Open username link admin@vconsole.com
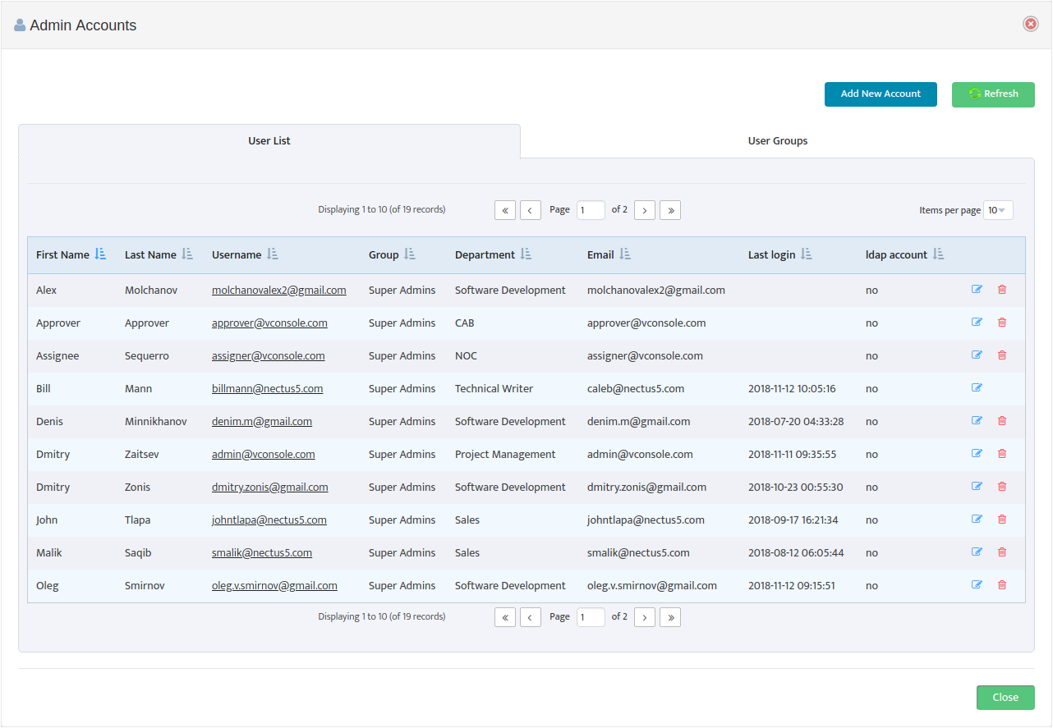 click(264, 455)
